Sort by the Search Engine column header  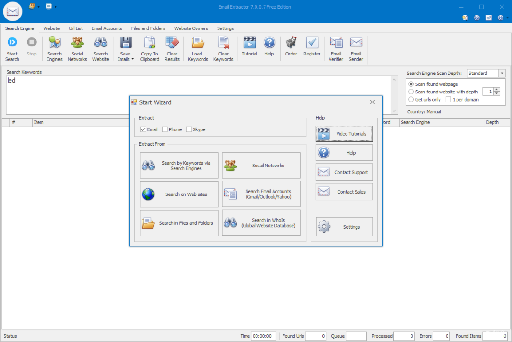pyautogui.click(x=441, y=122)
